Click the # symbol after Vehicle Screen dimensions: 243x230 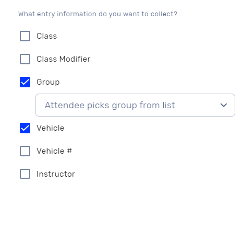pos(69,151)
